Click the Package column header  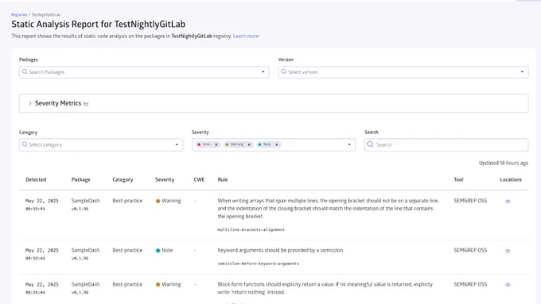(80, 179)
